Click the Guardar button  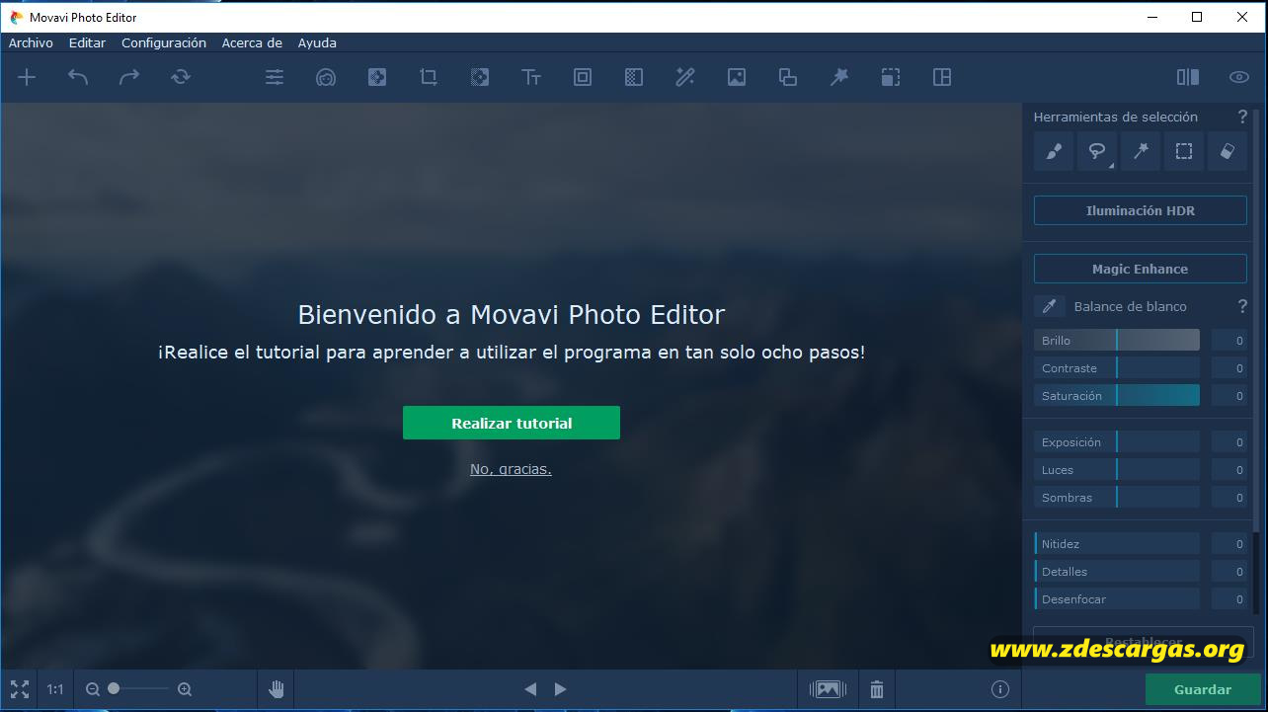[x=1203, y=689]
